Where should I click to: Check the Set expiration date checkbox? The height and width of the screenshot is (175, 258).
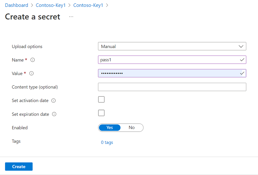(x=101, y=113)
